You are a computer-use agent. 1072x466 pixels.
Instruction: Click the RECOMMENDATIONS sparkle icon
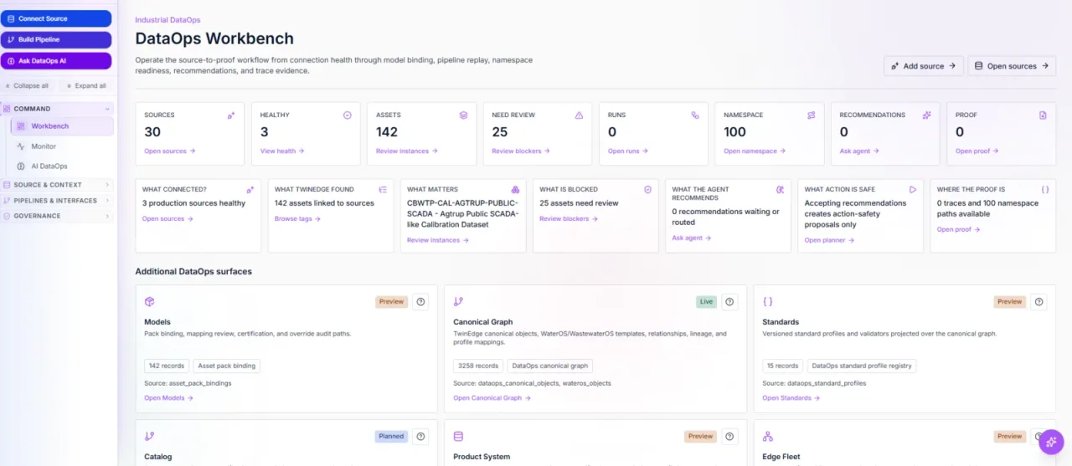[926, 115]
